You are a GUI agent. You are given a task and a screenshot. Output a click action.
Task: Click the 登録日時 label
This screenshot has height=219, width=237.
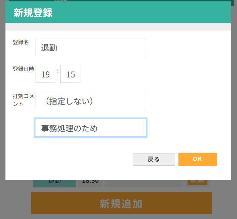(23, 69)
